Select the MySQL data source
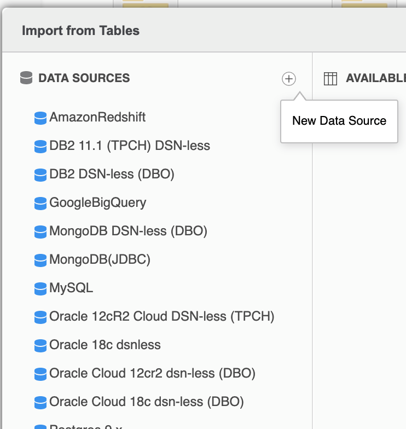 pyautogui.click(x=71, y=288)
